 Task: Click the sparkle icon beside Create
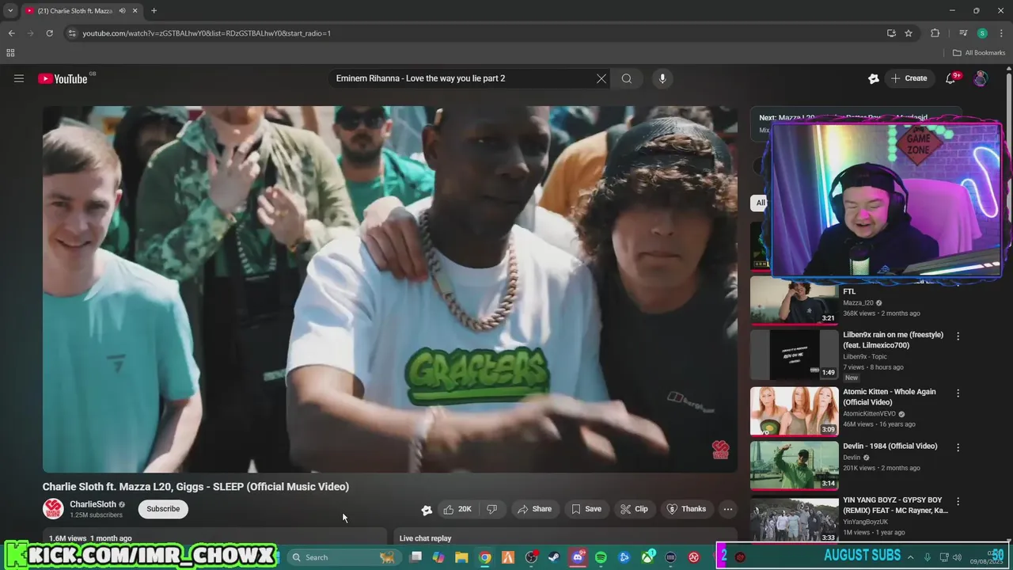click(874, 78)
